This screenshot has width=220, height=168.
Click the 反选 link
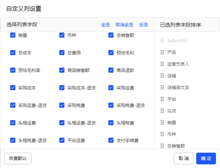(143, 25)
